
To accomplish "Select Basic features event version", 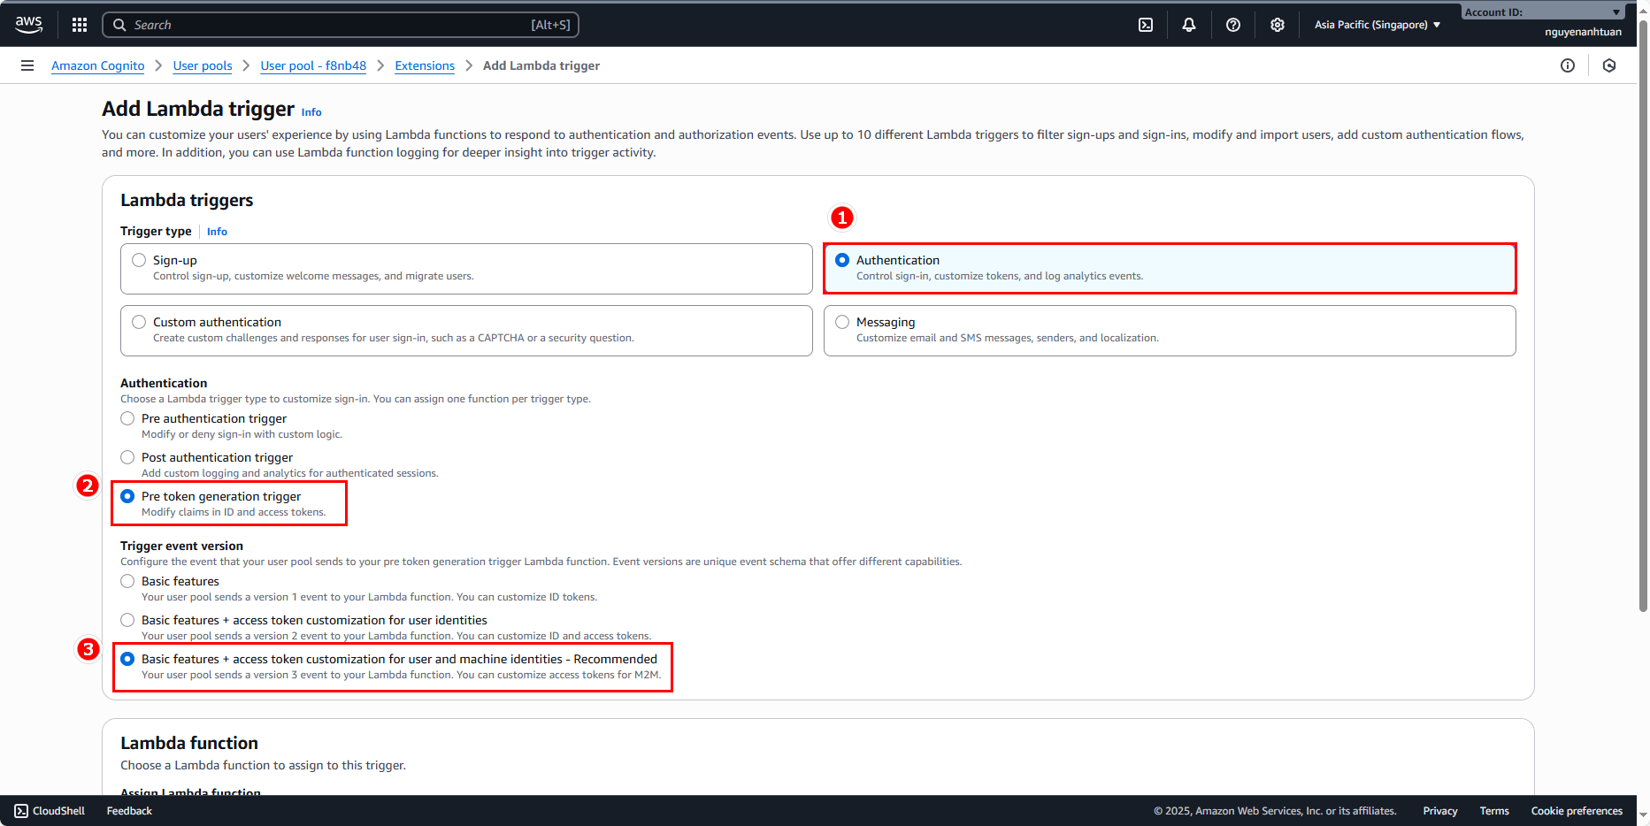I will 128,581.
